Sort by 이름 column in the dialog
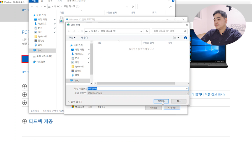Image resolution: width=252 pixels, height=142 pixels. coord(99,43)
